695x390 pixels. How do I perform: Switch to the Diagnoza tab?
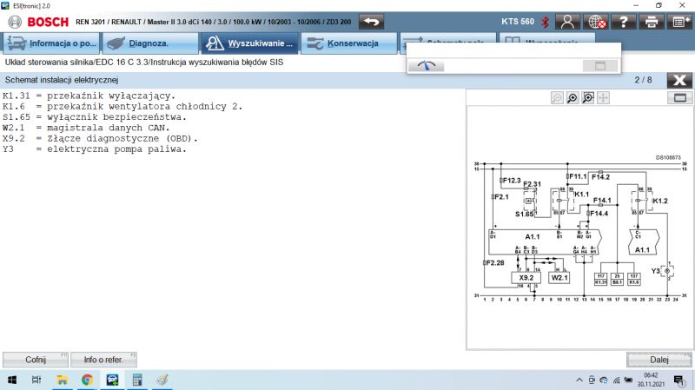pyautogui.click(x=150, y=43)
